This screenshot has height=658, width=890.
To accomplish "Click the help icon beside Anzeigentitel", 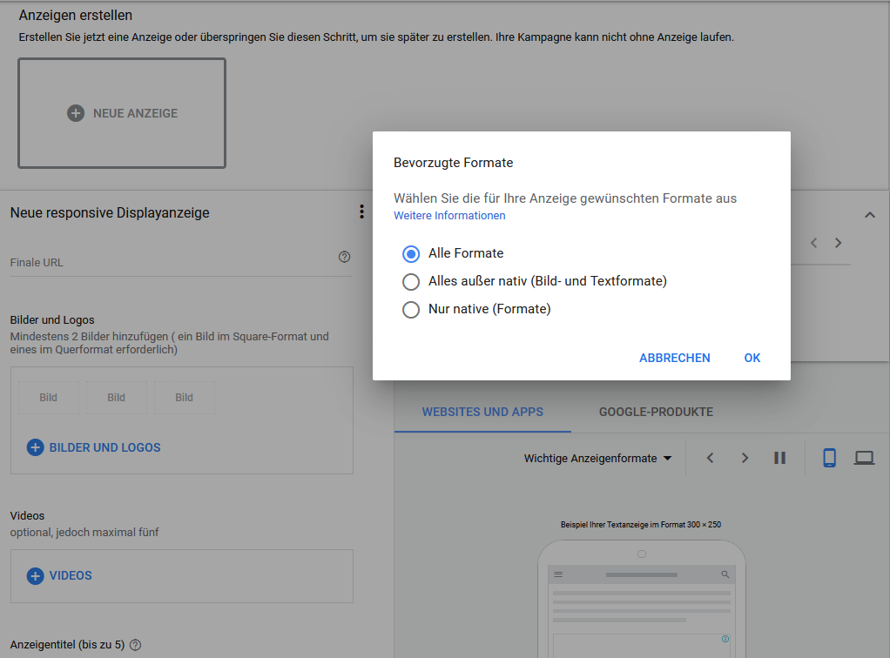I will [135, 645].
